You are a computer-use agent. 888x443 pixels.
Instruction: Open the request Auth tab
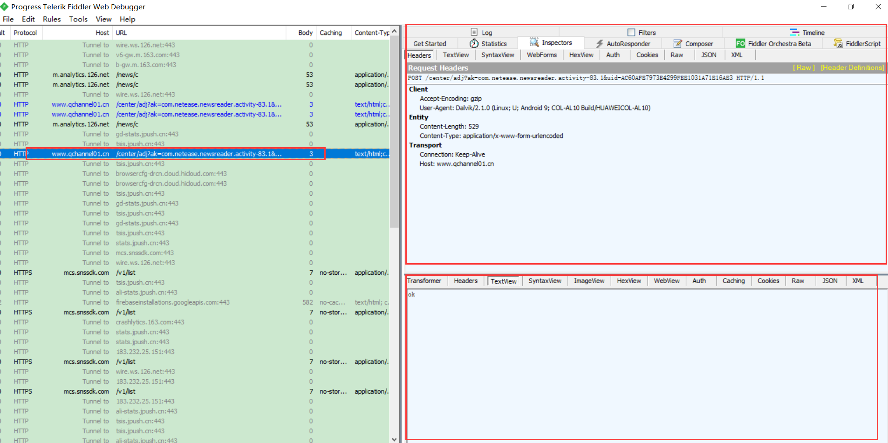pos(613,55)
